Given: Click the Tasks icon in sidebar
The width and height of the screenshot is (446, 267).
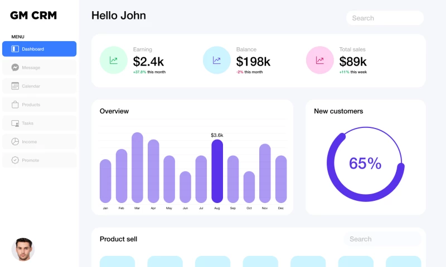Looking at the screenshot, I should click(x=15, y=123).
